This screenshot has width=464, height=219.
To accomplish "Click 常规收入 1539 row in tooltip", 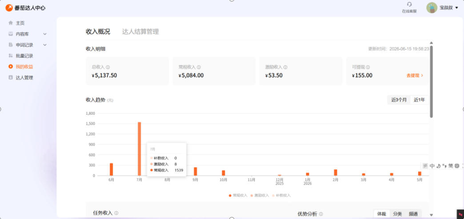I will click(167, 170).
